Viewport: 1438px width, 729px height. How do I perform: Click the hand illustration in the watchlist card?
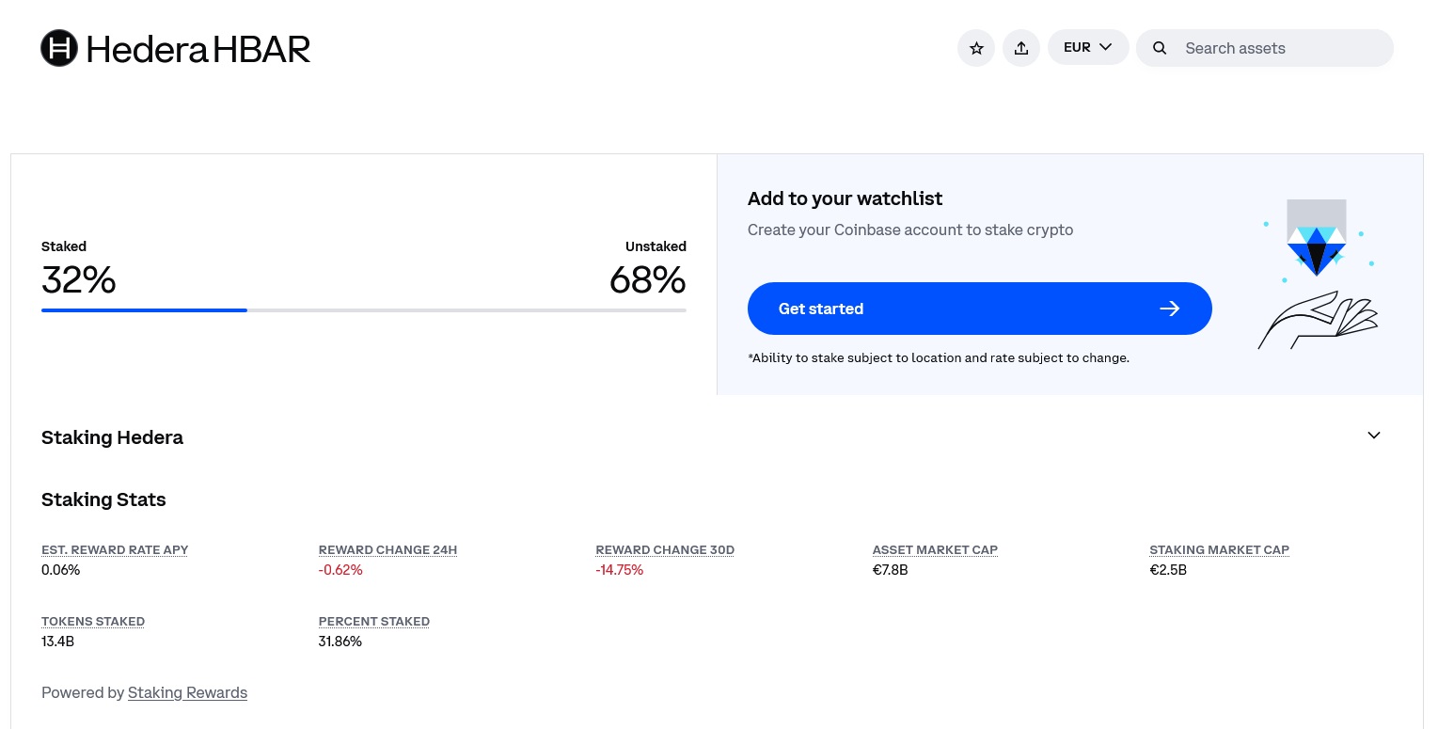click(1315, 321)
